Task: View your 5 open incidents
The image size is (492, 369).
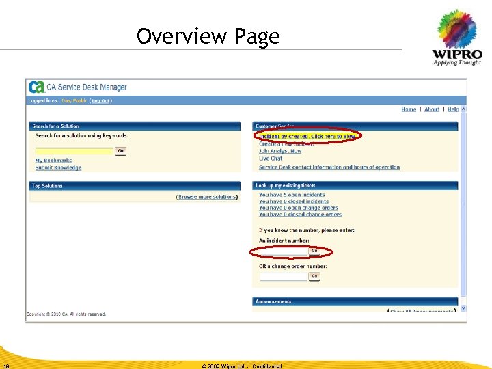Action: [x=292, y=195]
